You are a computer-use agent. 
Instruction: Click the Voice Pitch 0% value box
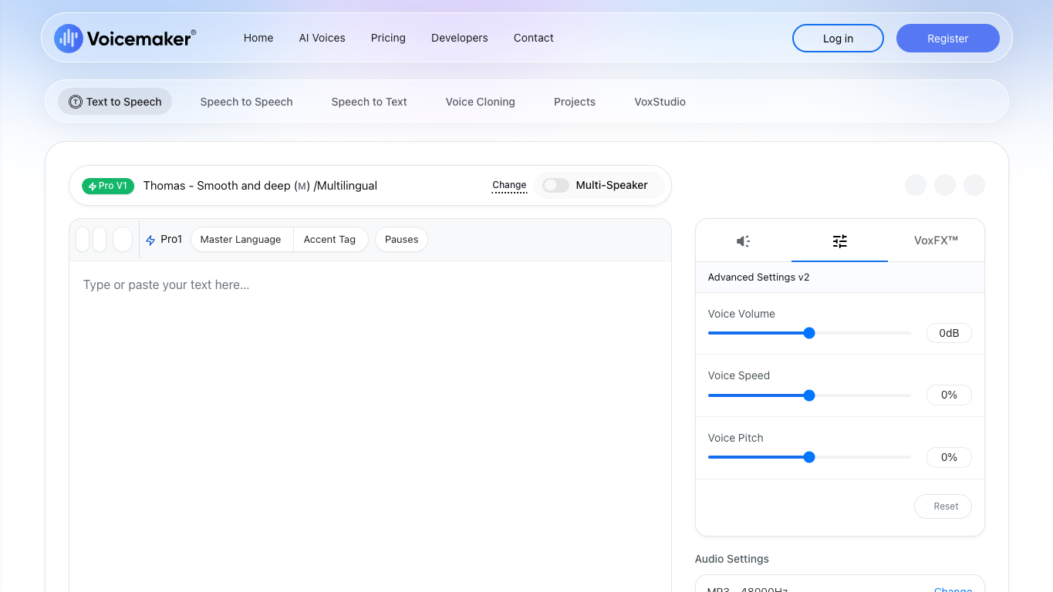pos(949,457)
